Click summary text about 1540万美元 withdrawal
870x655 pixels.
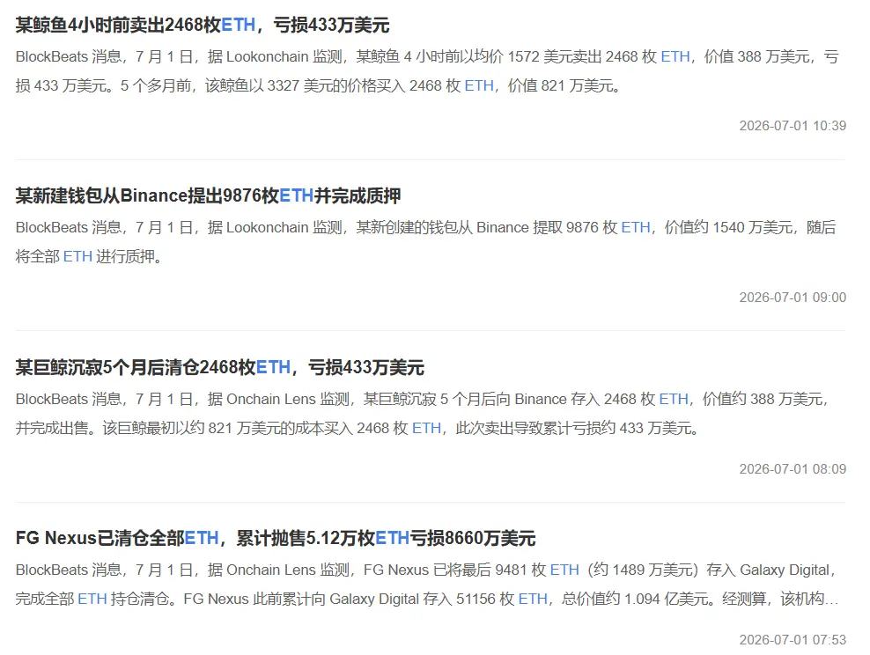425,242
